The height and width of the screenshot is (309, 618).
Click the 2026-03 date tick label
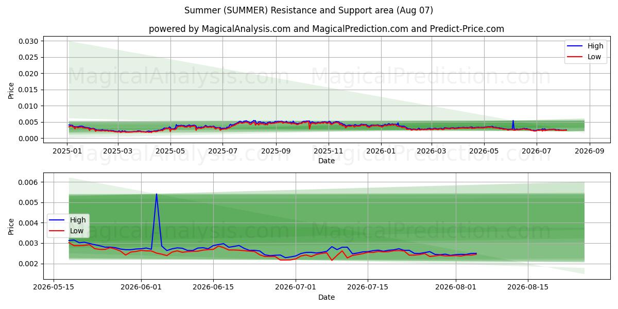(431, 151)
